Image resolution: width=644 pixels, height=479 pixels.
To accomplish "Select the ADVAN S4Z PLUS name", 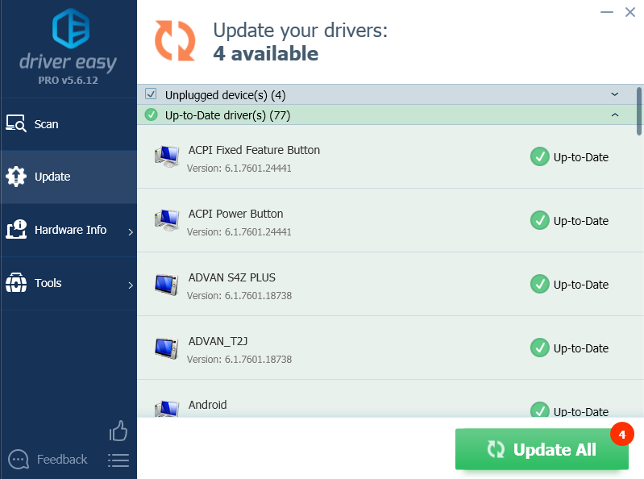I will pos(232,277).
